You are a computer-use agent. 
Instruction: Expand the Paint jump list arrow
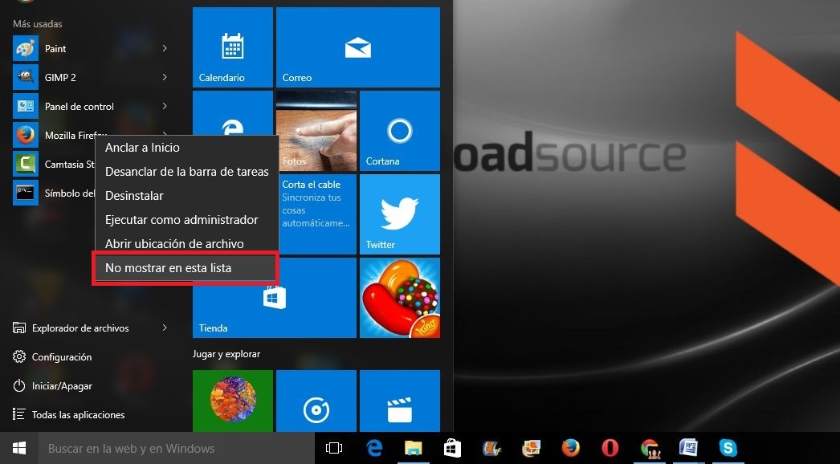point(165,49)
